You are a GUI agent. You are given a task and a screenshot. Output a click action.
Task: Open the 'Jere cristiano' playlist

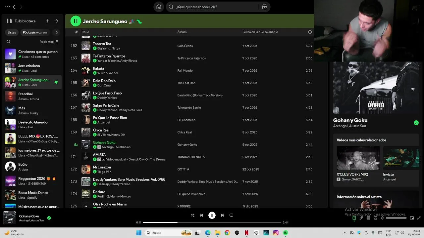tap(32, 68)
